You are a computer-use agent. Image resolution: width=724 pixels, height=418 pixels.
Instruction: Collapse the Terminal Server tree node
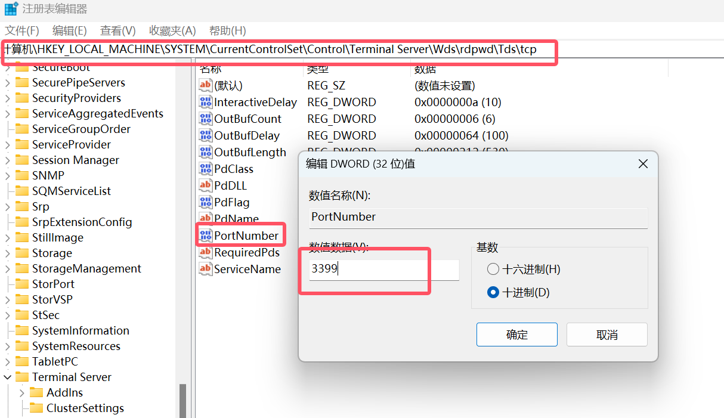pyautogui.click(x=8, y=377)
